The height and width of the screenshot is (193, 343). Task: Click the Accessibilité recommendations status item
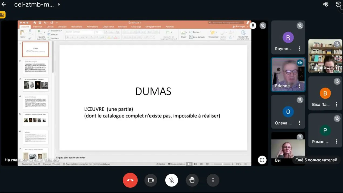[86, 164]
